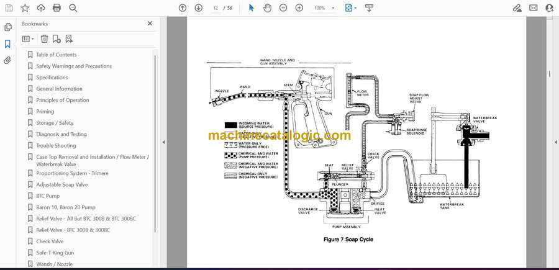Zoom in with plus button

[299, 8]
